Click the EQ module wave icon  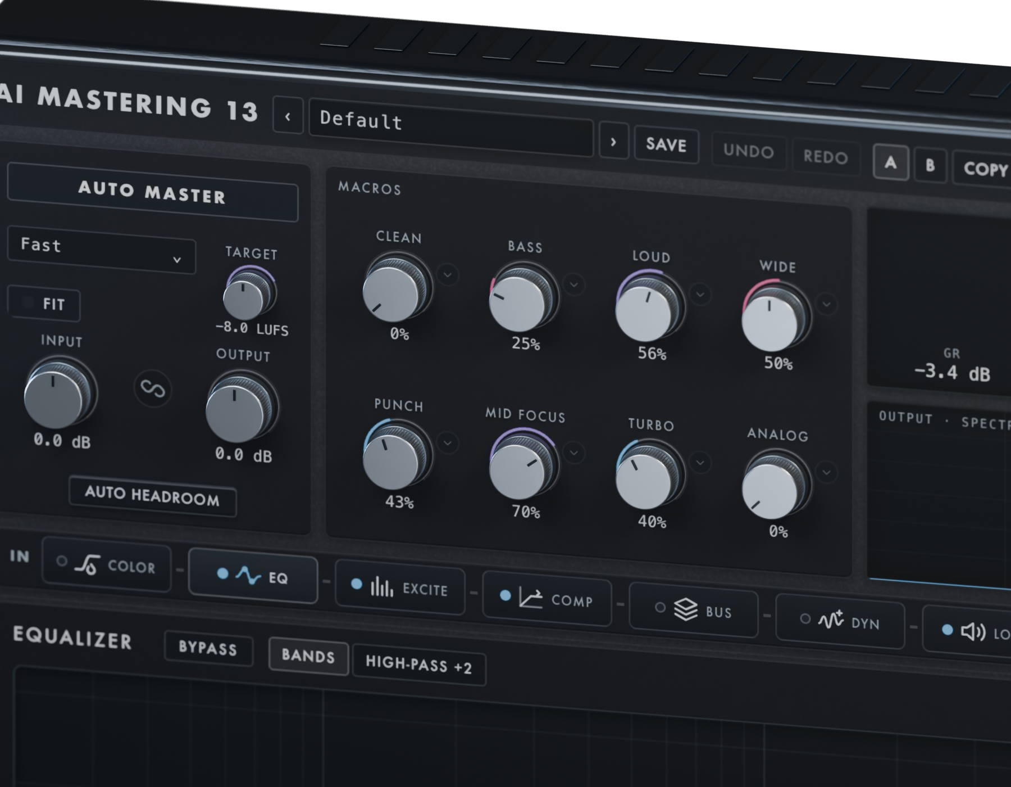click(248, 575)
